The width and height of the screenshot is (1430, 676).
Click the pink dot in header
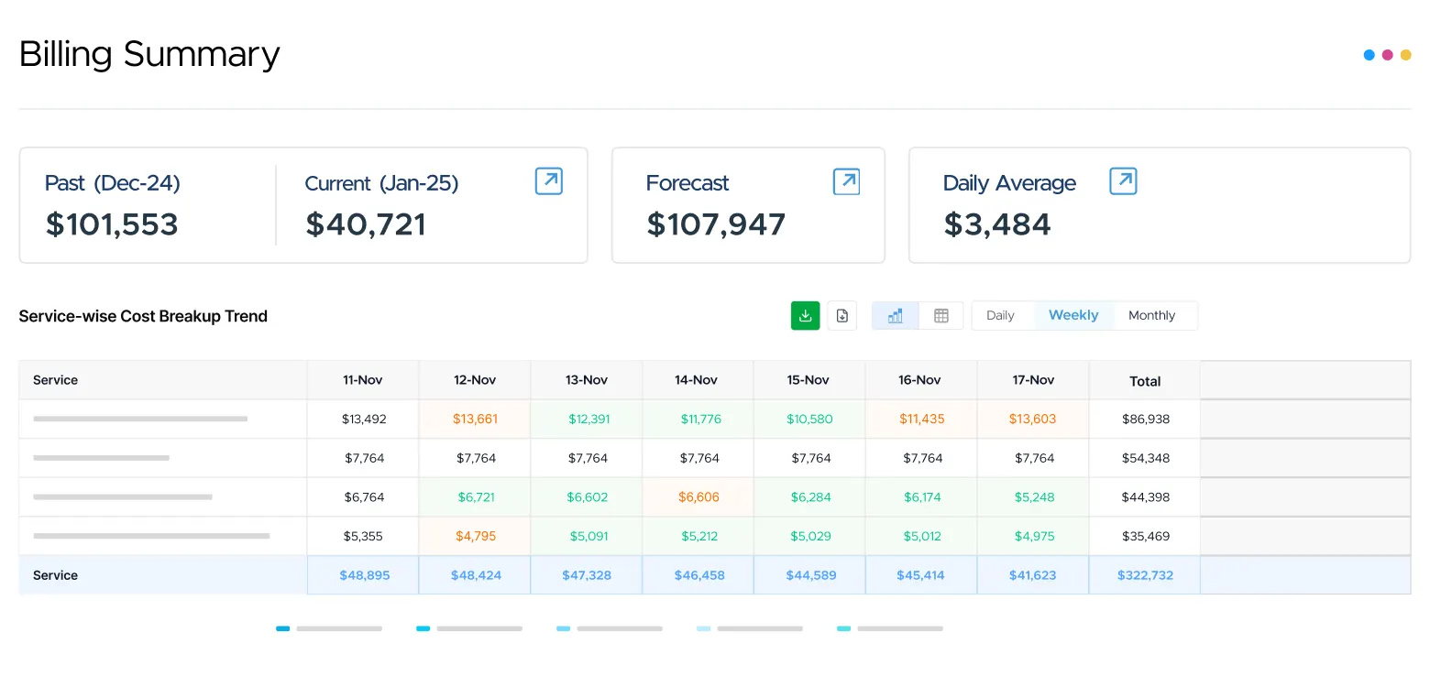click(1387, 55)
